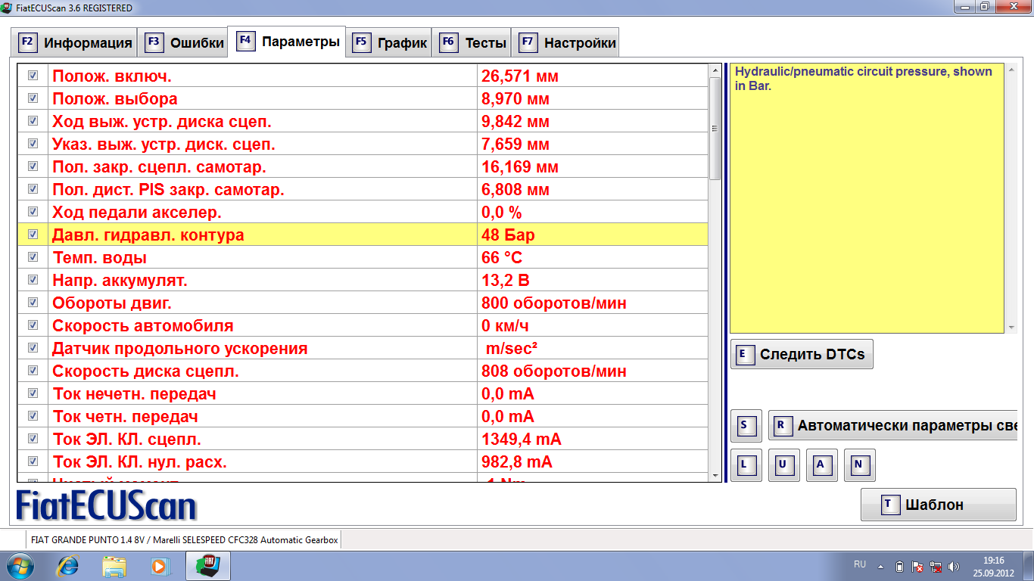This screenshot has width=1034, height=581.
Task: Open Windows Media Player taskbar icon
Action: tap(160, 566)
